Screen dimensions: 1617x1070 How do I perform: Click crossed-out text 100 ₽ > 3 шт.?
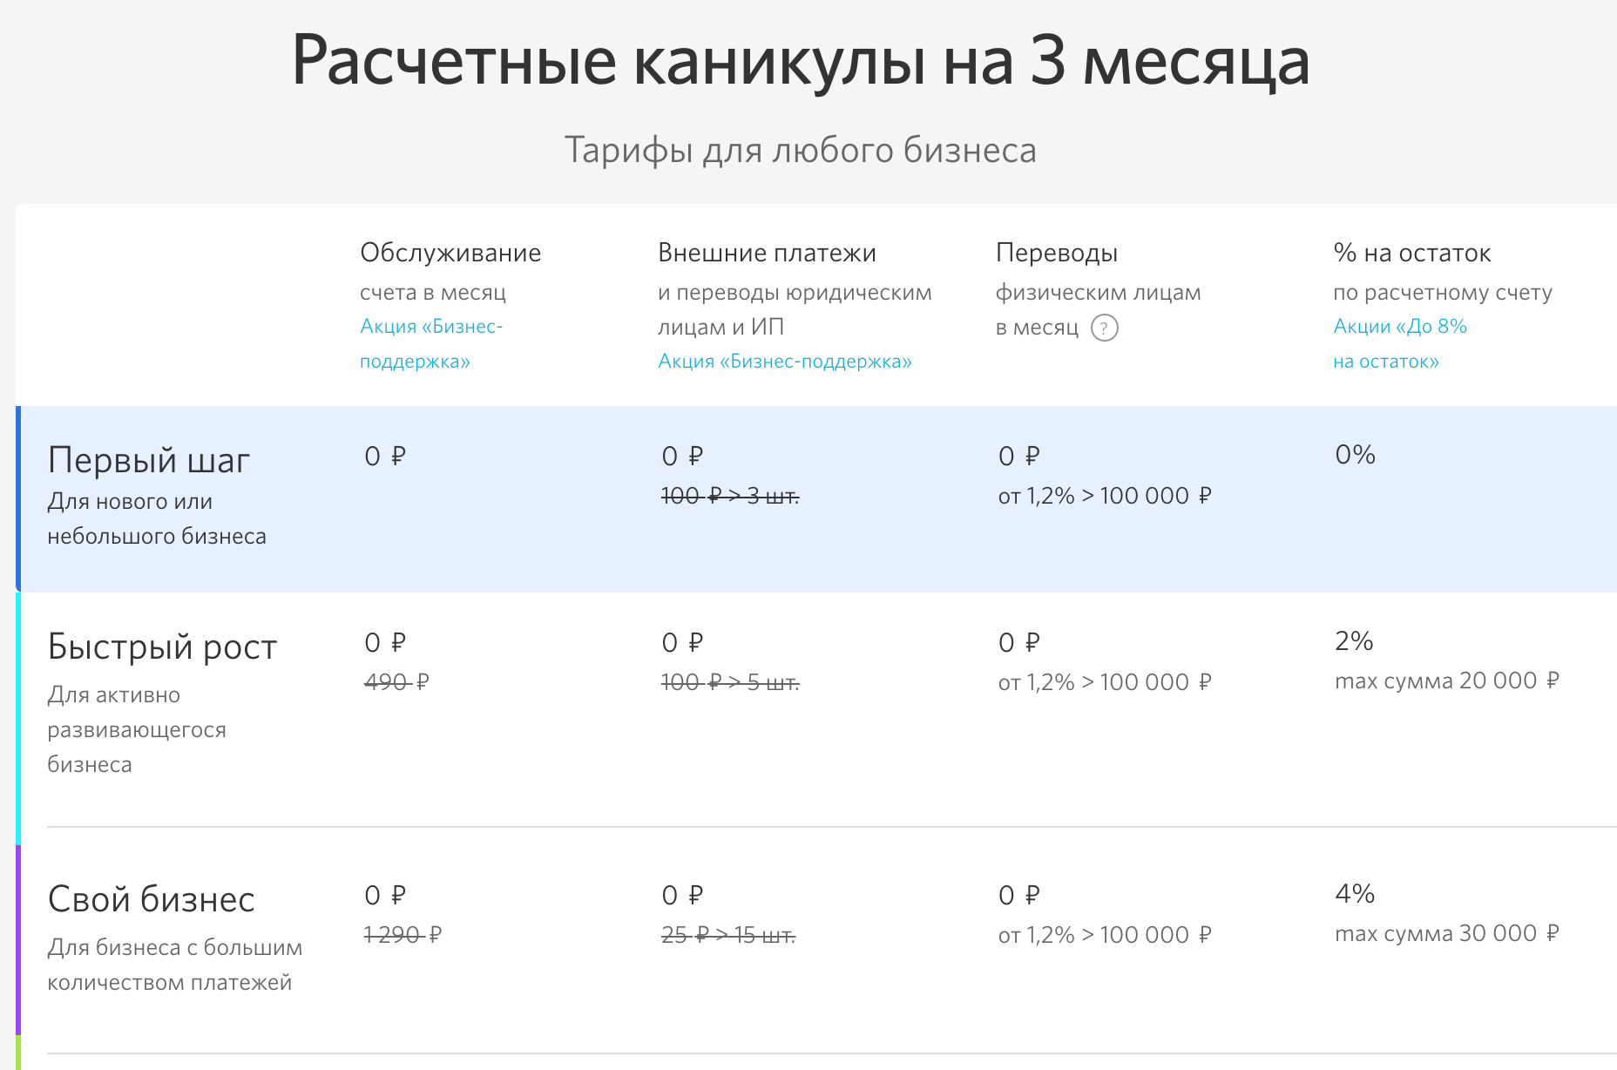coord(730,496)
